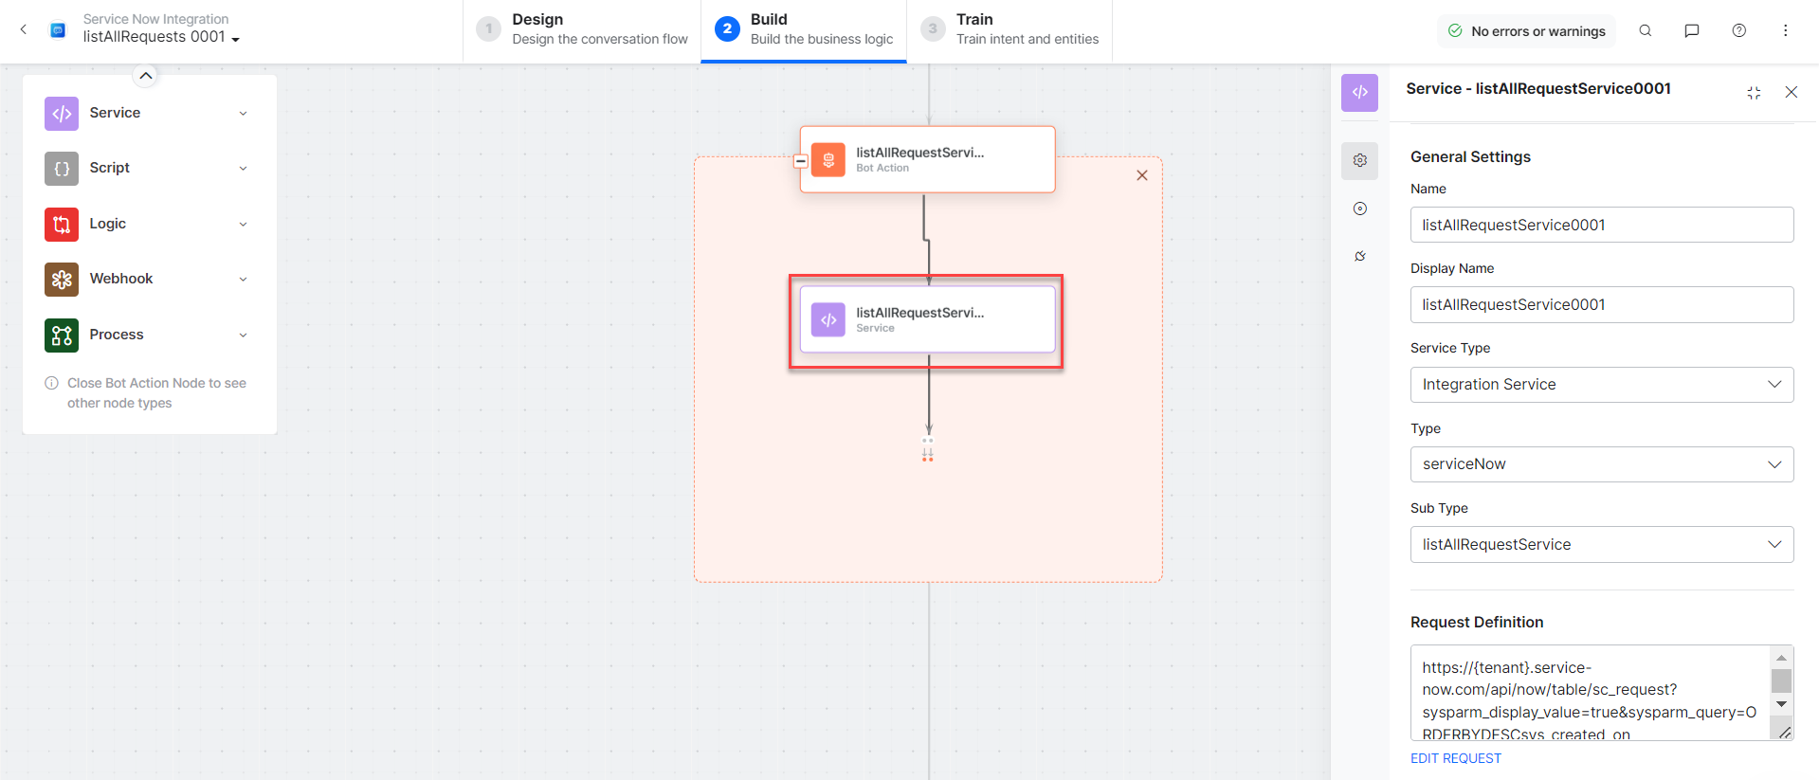Click the purple Service node icon in palette
Screen dimensions: 1819x780
tap(62, 114)
